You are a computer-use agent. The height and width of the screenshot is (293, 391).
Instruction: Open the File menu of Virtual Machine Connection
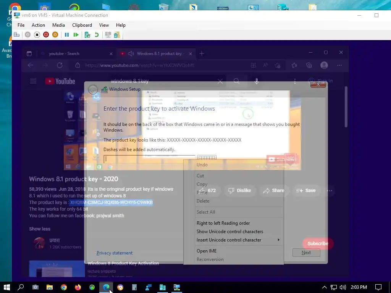coord(21,25)
